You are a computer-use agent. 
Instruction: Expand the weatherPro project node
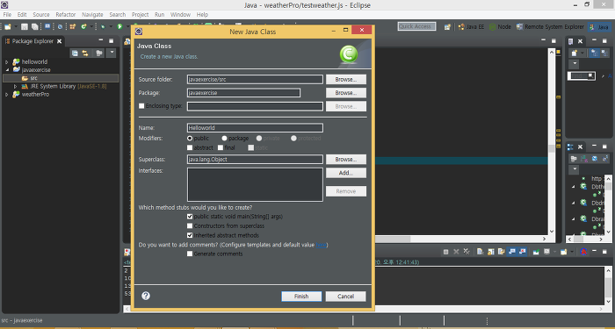click(x=7, y=95)
